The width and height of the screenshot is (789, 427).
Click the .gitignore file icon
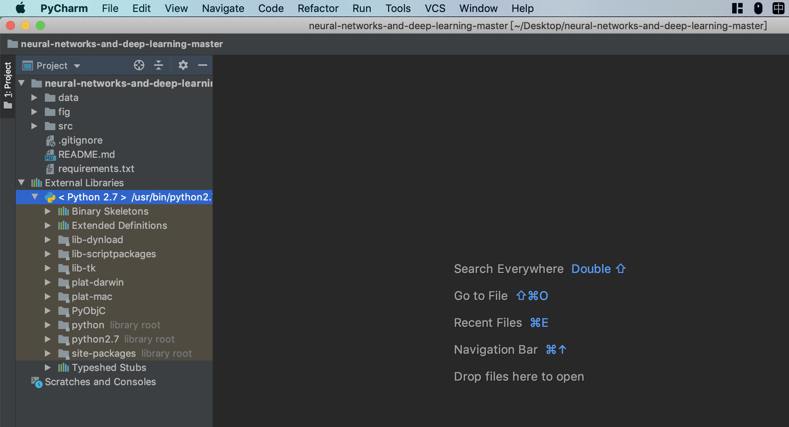50,141
